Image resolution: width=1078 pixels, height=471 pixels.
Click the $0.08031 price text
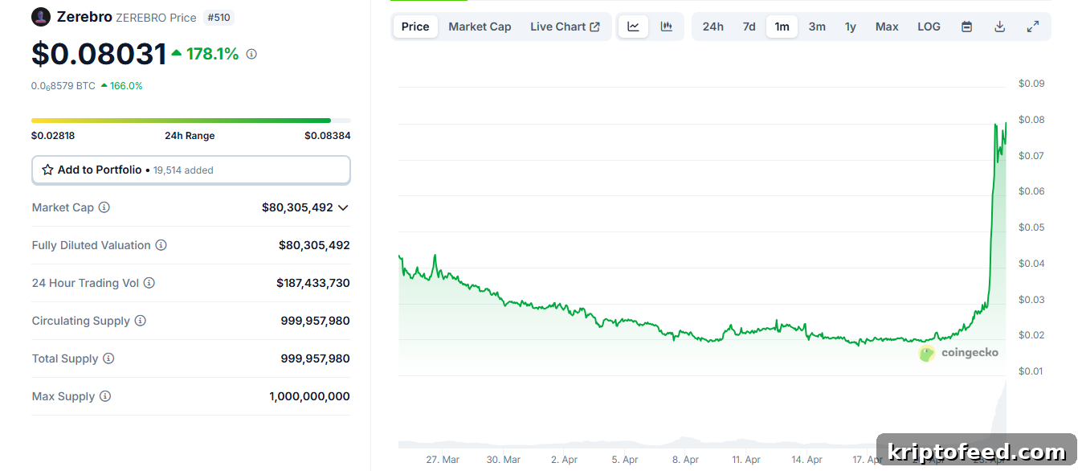99,54
